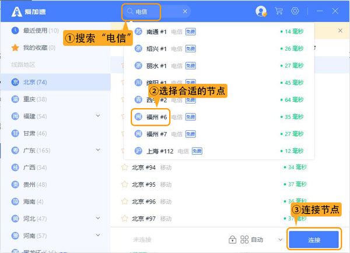Toggle favorite star for 北京 #97
The width and height of the screenshot is (350, 253).
124,219
